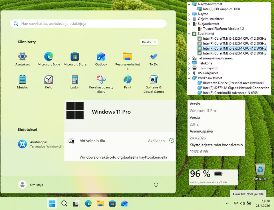Collapse the Suorittimet node

point(189,34)
